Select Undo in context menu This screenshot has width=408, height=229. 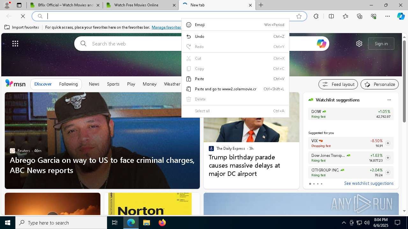[x=235, y=37]
